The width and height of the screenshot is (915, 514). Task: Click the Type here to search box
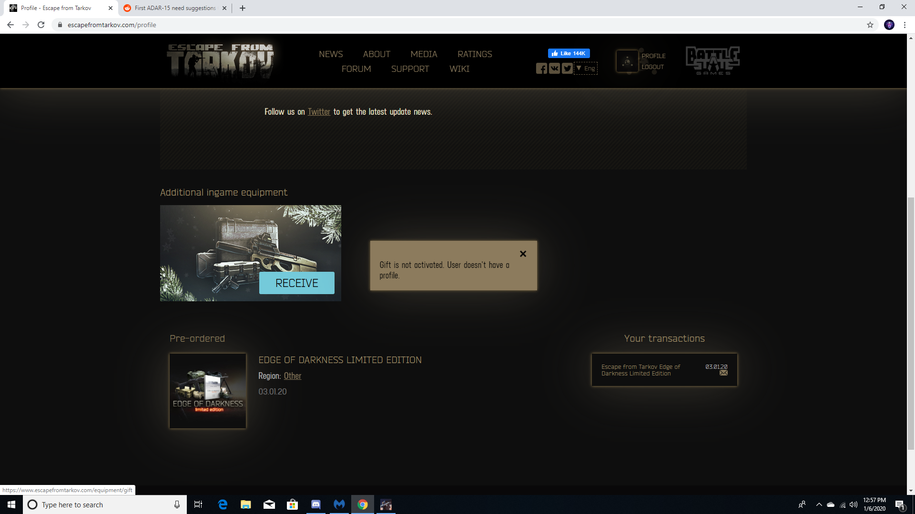tap(105, 504)
